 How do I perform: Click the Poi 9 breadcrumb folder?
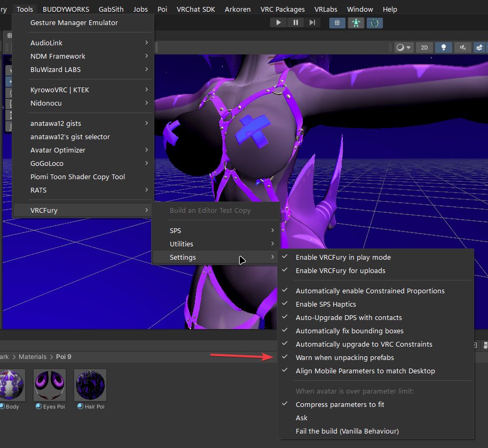[x=64, y=357]
